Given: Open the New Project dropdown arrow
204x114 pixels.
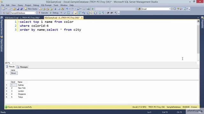Looking at the screenshot, I should pos(6,9).
